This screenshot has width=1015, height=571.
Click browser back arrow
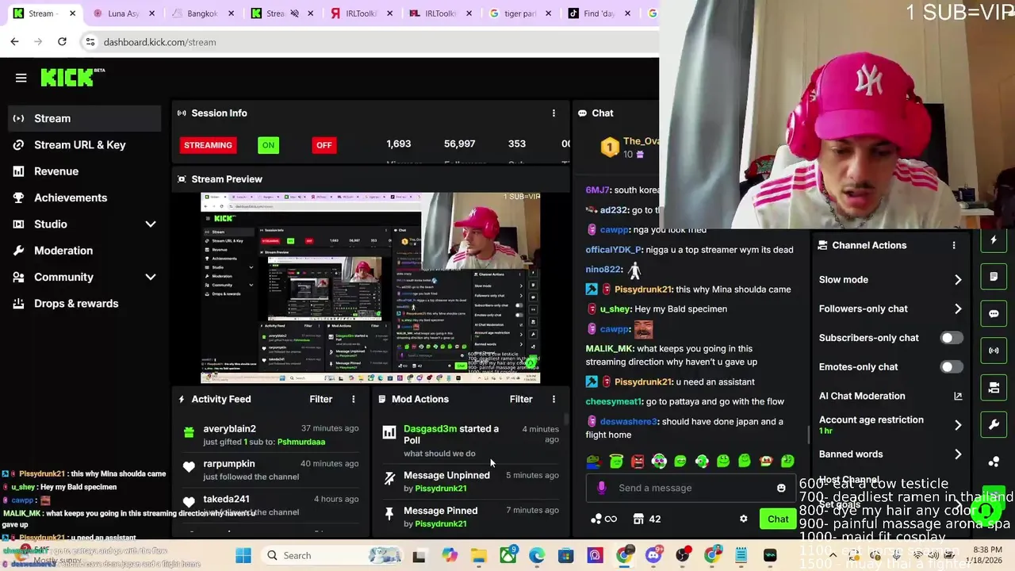15,41
